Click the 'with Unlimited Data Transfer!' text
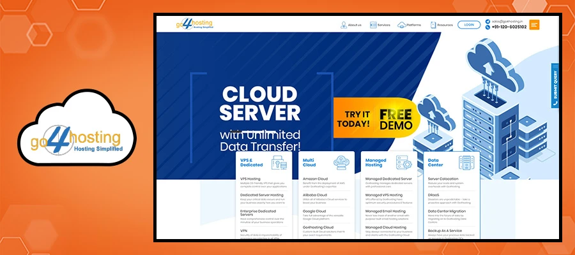 click(x=260, y=140)
